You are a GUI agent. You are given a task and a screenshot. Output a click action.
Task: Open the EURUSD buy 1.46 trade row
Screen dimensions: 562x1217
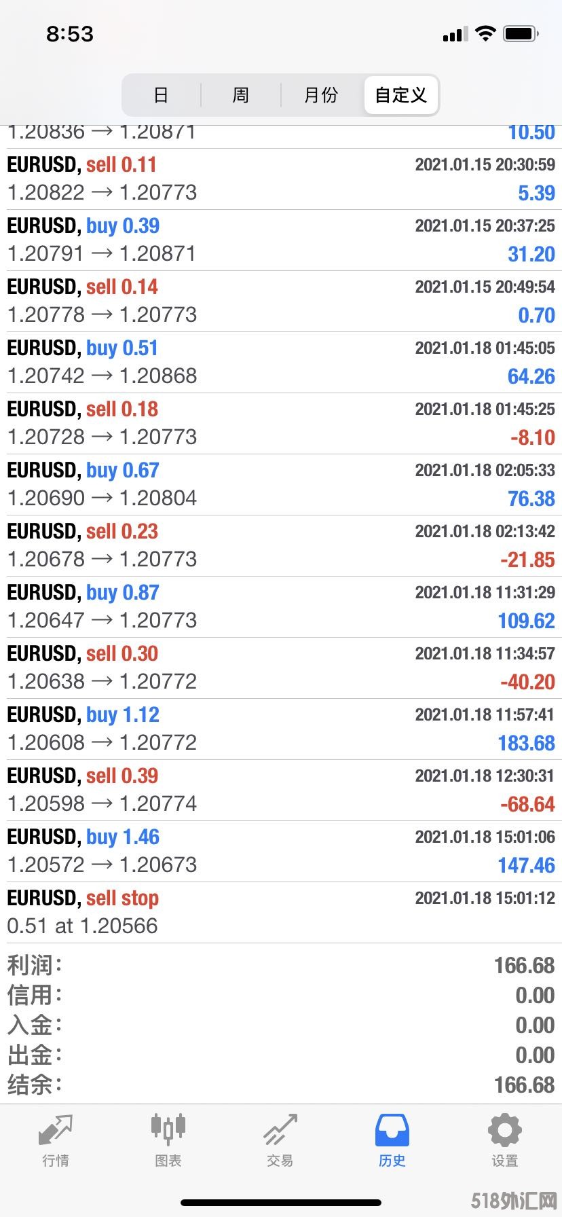click(281, 851)
